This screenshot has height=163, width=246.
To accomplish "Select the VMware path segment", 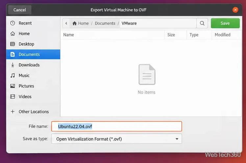I will point(129,23).
